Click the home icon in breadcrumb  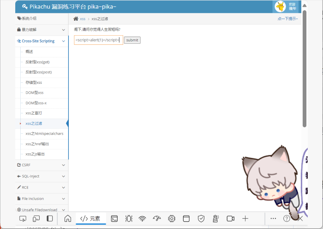coord(76,19)
